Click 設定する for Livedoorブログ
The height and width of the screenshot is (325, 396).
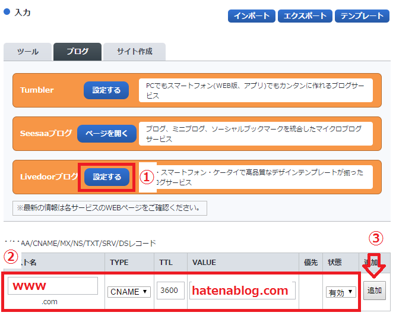tap(107, 177)
